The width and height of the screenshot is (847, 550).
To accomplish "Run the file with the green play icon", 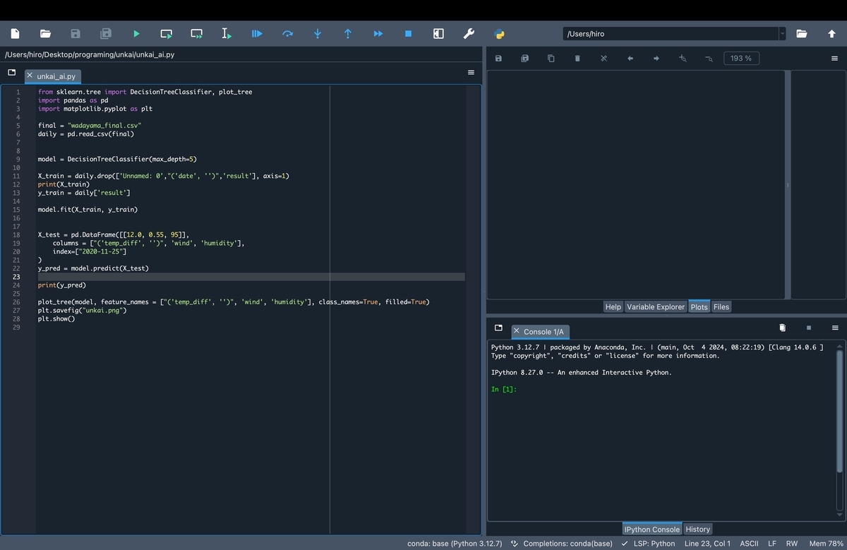I will click(x=136, y=33).
